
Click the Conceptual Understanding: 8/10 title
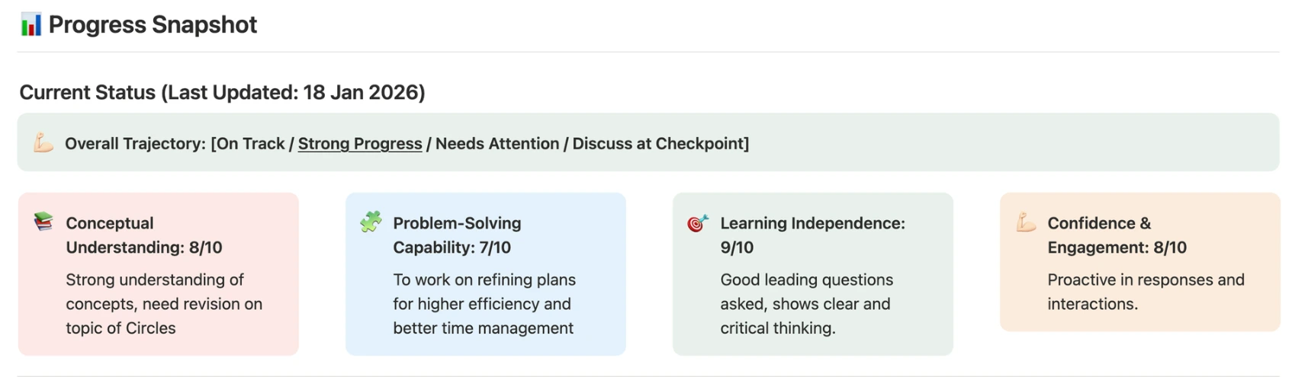pyautogui.click(x=143, y=235)
